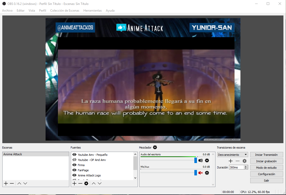Image resolution: width=286 pixels, height=195 pixels.
Task: Select the Anime Attack scene
Action: (x=36, y=154)
